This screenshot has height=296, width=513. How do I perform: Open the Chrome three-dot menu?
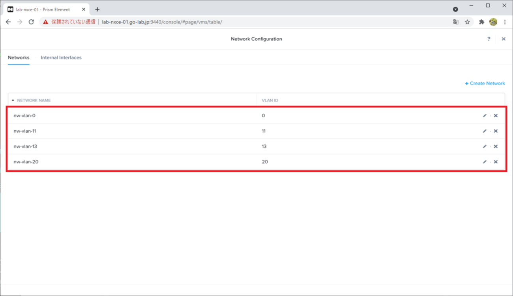tap(505, 22)
